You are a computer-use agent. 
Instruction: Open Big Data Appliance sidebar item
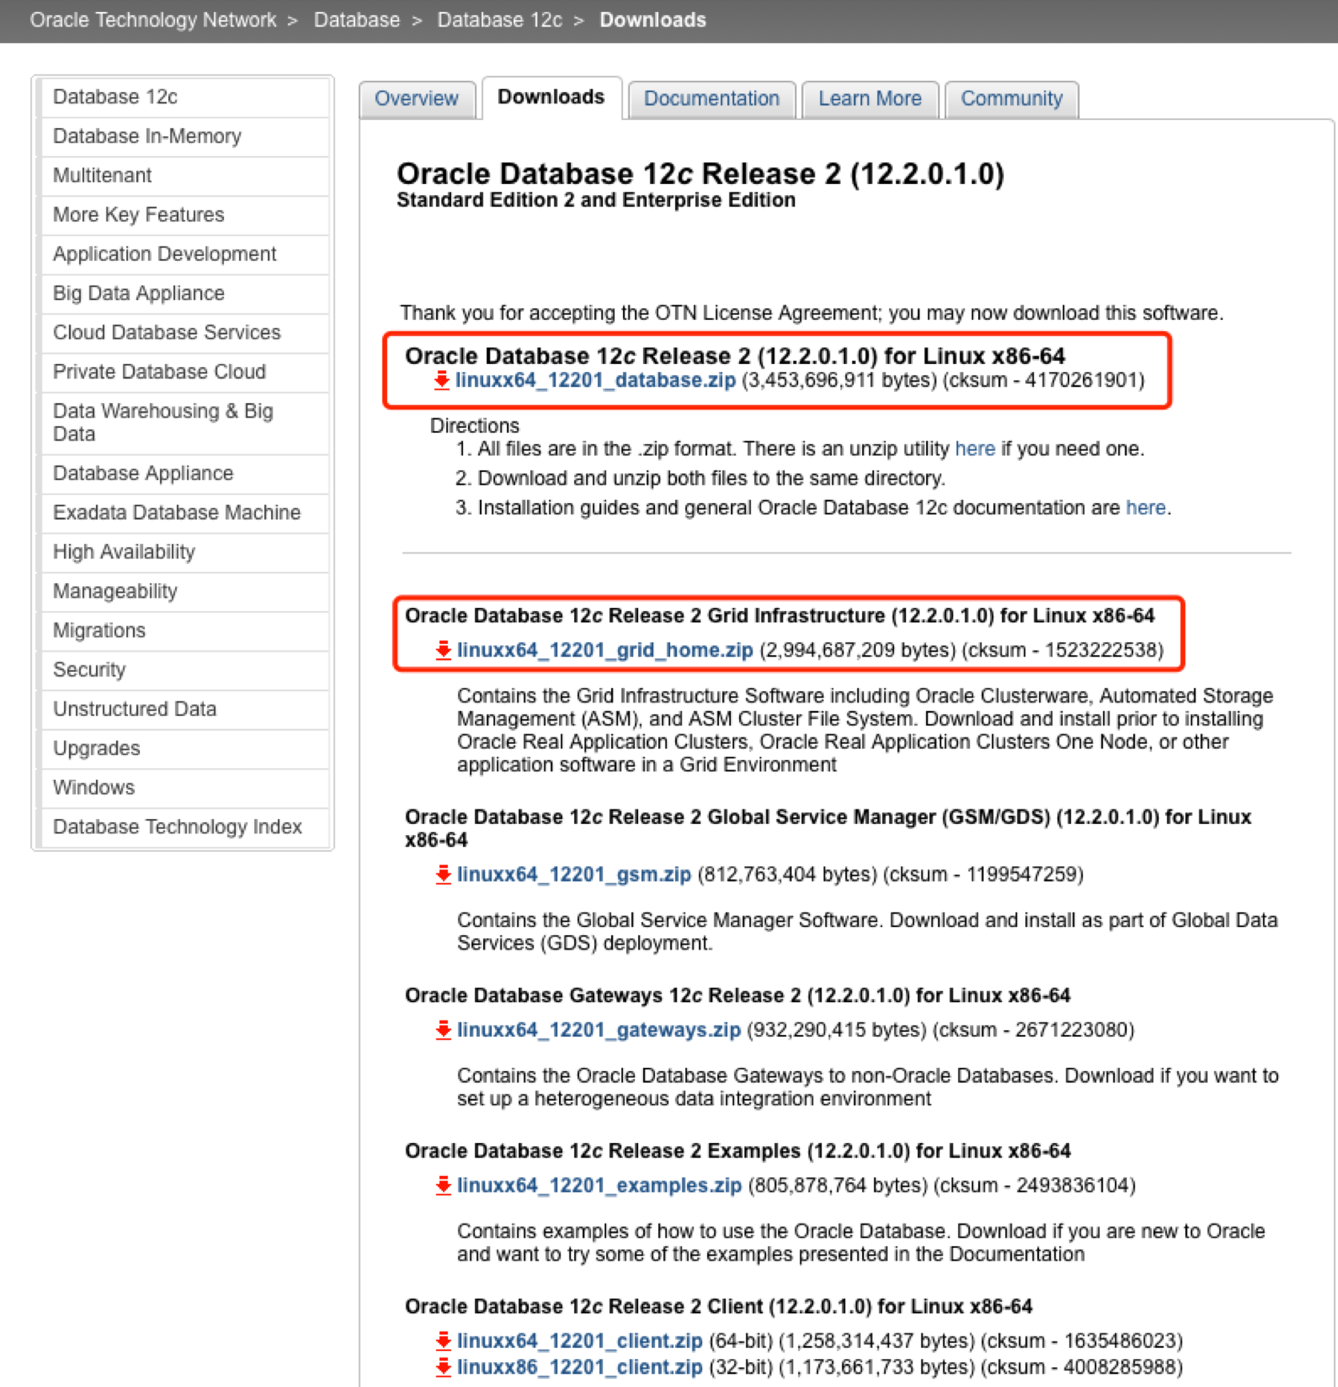click(185, 293)
